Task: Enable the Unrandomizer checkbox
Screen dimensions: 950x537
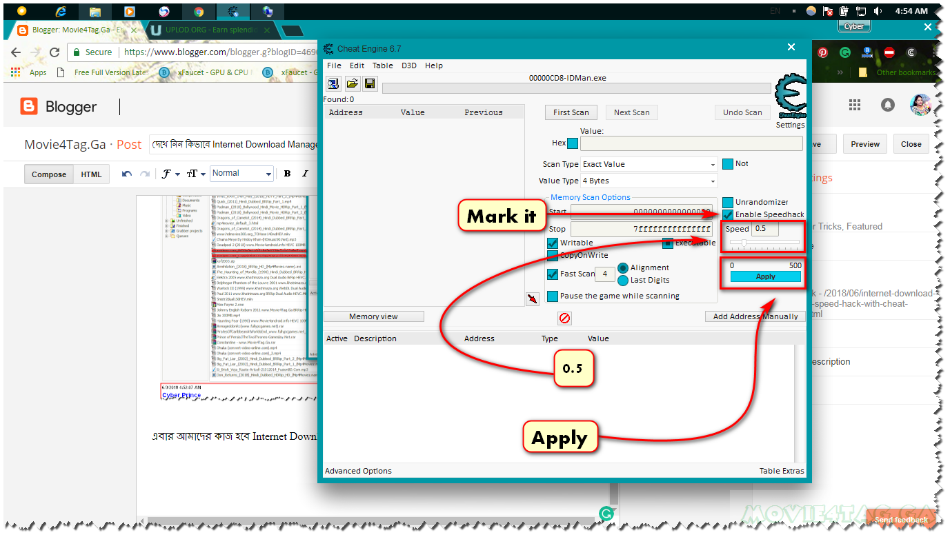Action: 728,203
